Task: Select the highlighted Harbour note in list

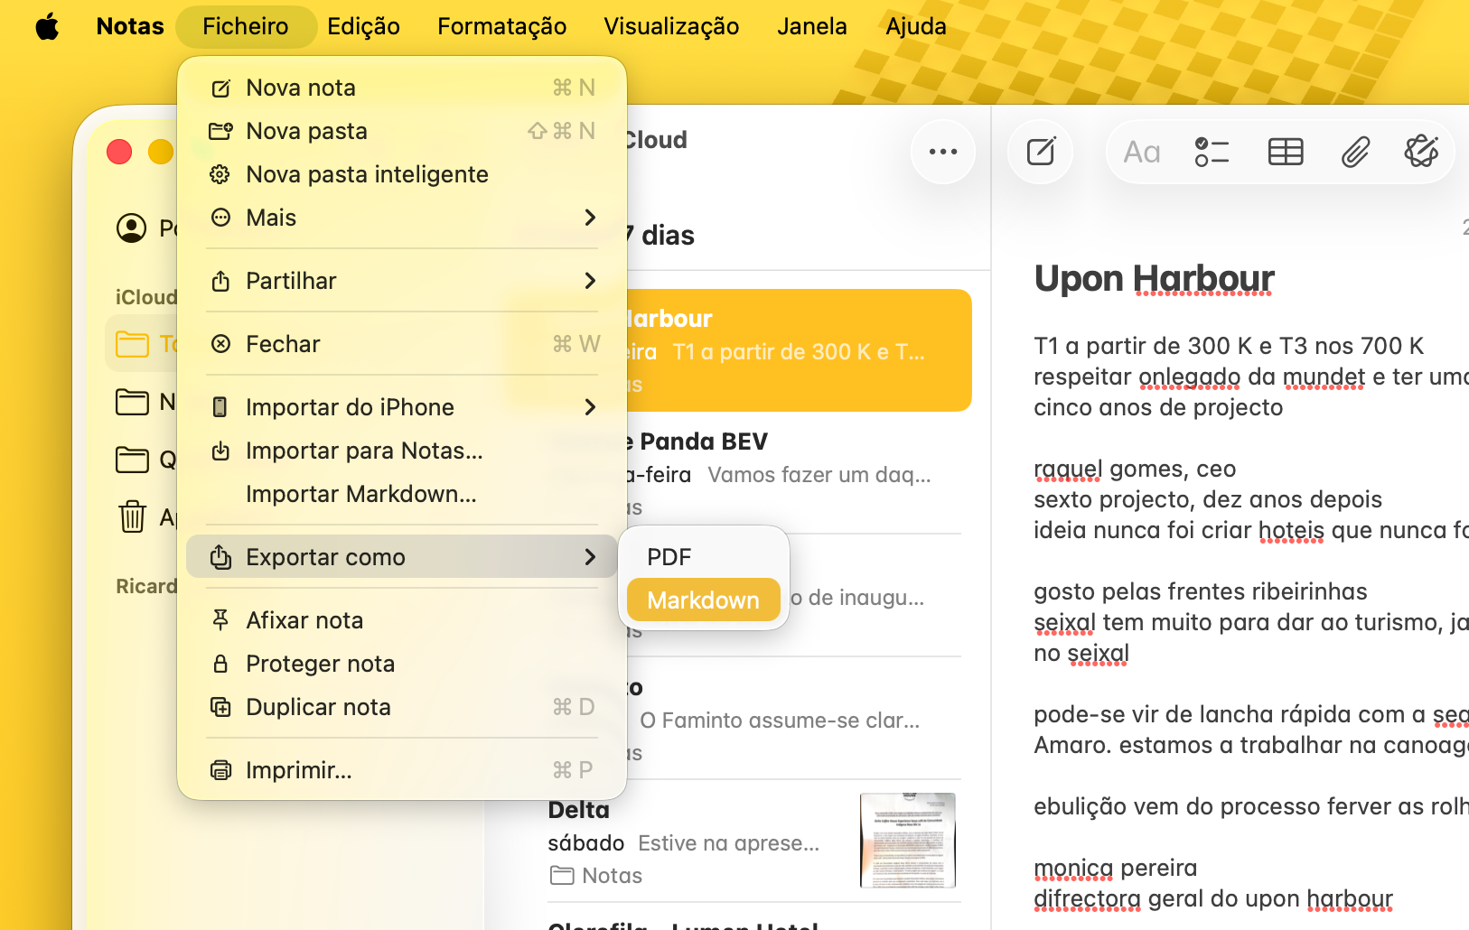Action: (800, 350)
